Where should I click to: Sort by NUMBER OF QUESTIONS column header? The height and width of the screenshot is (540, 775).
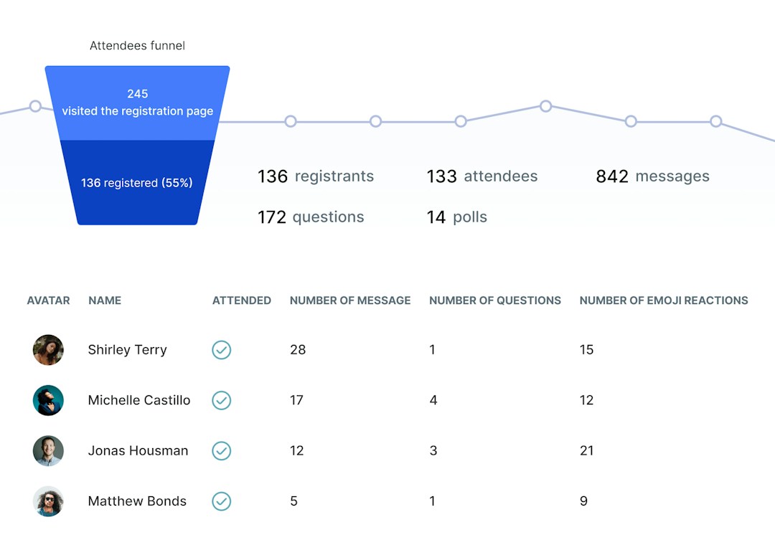(494, 300)
